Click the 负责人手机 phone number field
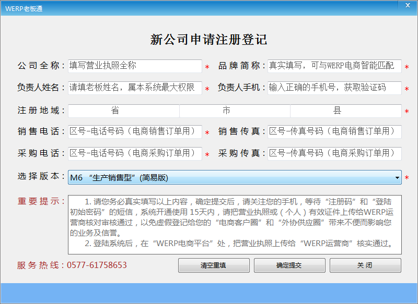Image resolution: width=418 pixels, height=304 pixels. 334,88
